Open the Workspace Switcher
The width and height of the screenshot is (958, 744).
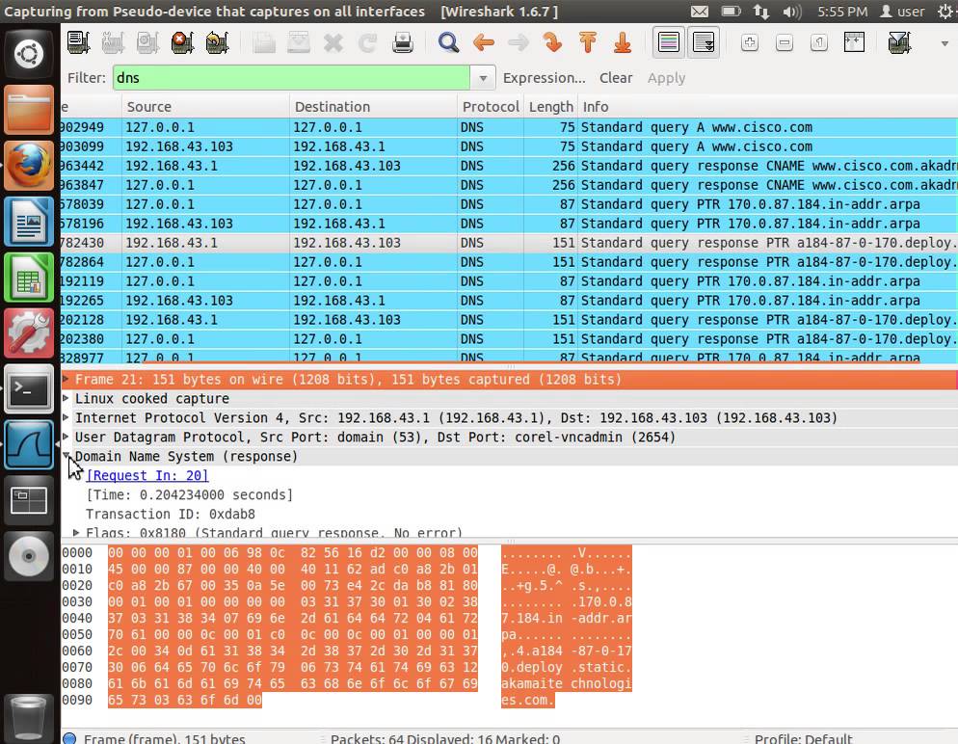tap(29, 500)
